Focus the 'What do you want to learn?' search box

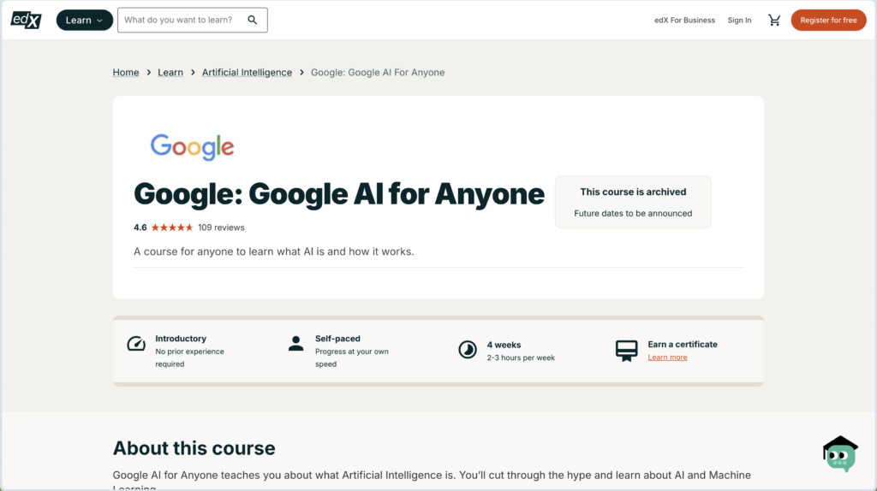coord(193,21)
